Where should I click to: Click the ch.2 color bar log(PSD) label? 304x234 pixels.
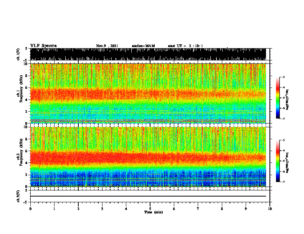(287, 162)
